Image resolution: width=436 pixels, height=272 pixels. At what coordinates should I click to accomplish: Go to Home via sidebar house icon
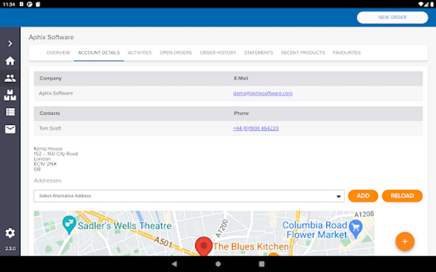click(10, 61)
